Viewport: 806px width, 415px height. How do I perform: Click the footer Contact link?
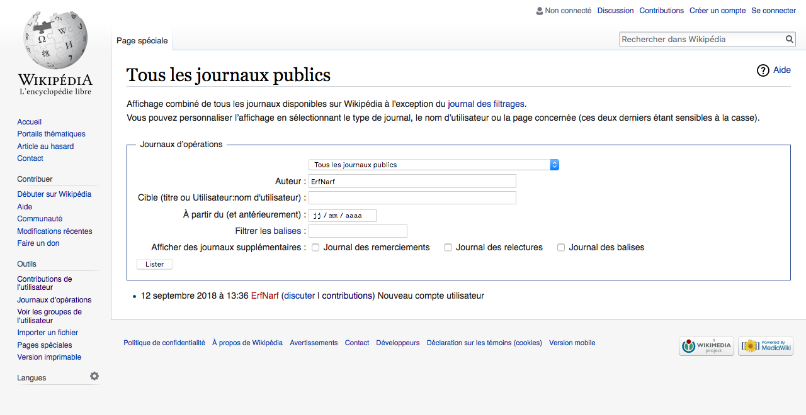(357, 343)
